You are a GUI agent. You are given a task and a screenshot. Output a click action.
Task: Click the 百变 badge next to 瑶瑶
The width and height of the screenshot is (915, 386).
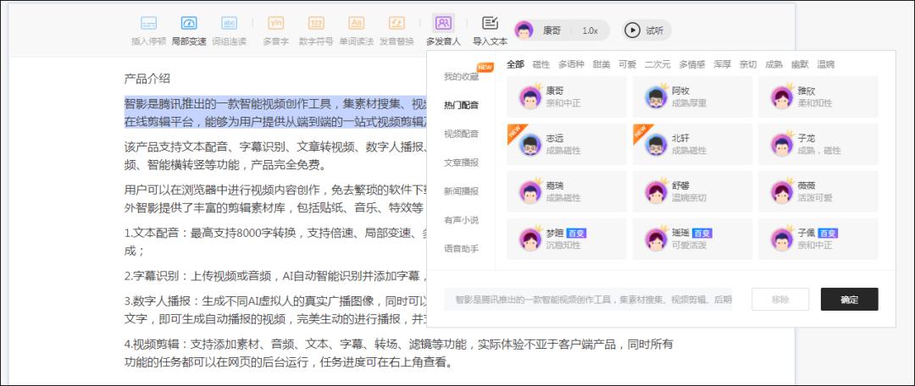(x=702, y=234)
